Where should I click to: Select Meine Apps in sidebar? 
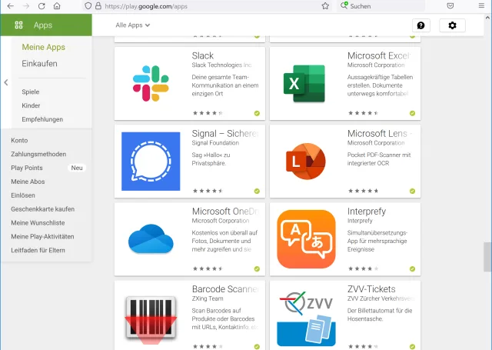[x=43, y=47]
